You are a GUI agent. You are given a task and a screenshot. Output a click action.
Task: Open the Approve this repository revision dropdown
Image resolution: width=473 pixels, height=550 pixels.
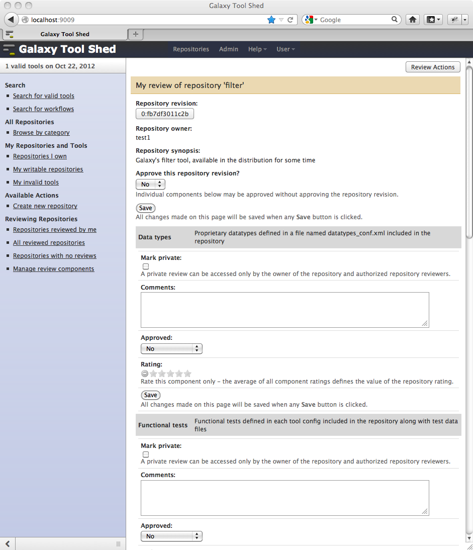pyautogui.click(x=150, y=184)
